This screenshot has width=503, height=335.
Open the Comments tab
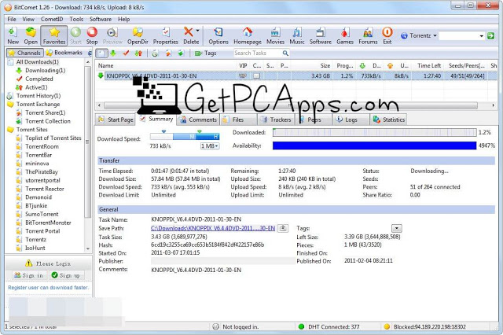[199, 120]
